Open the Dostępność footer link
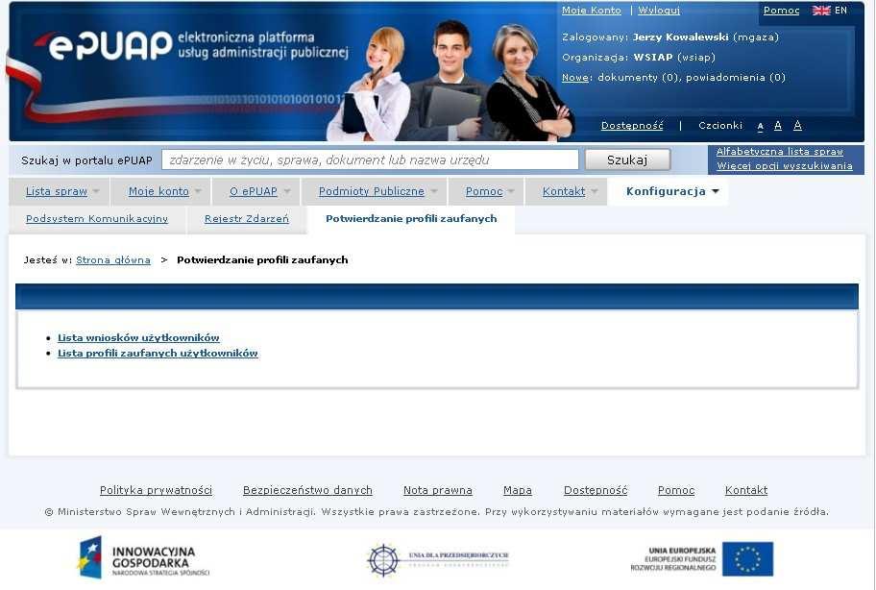The width and height of the screenshot is (876, 590). (596, 491)
